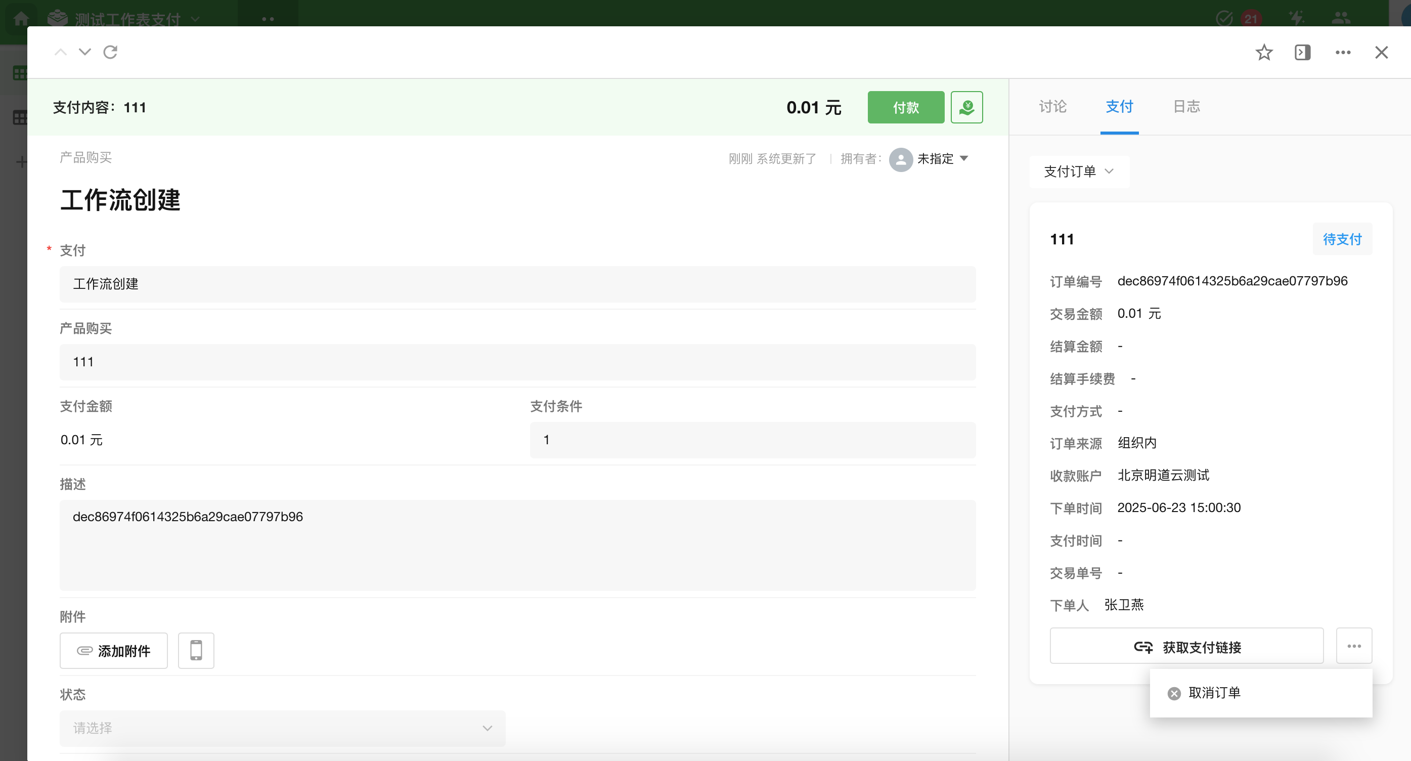Open notifications badge showing 21
This screenshot has width=1411, height=761.
(1251, 19)
